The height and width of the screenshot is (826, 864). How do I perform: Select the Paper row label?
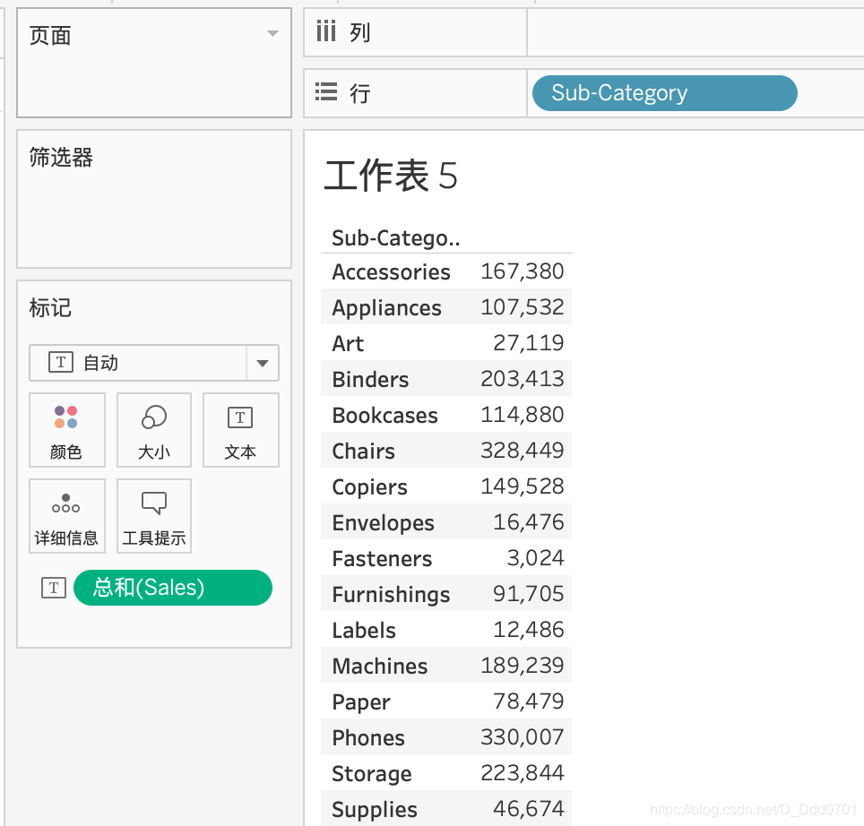pyautogui.click(x=361, y=702)
